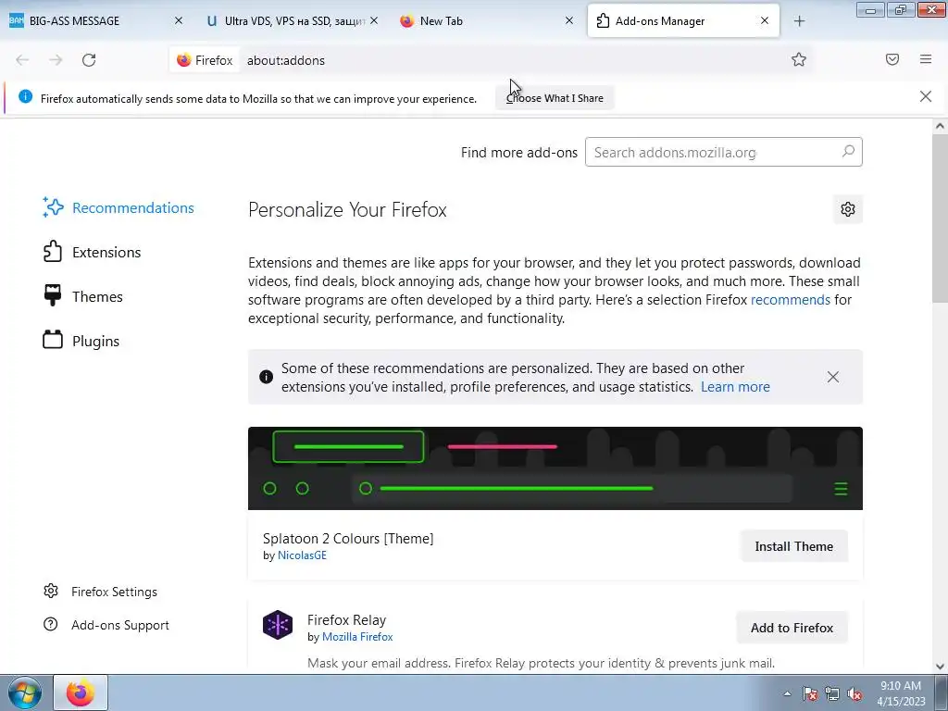948x711 pixels.
Task: Select the Add-ons Manager tab
Action: pyautogui.click(x=683, y=20)
